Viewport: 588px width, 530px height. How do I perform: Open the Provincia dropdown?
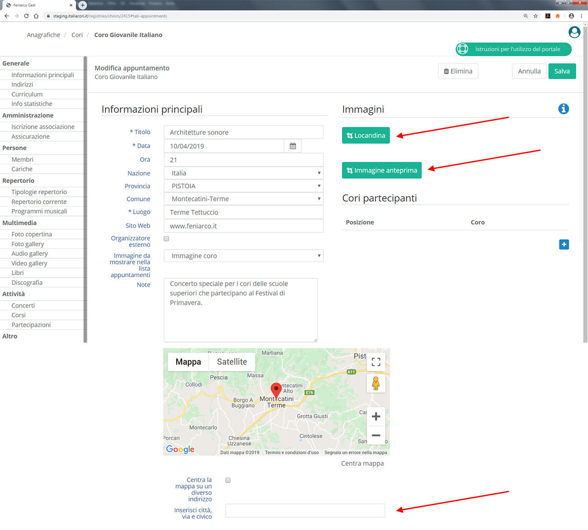[243, 186]
